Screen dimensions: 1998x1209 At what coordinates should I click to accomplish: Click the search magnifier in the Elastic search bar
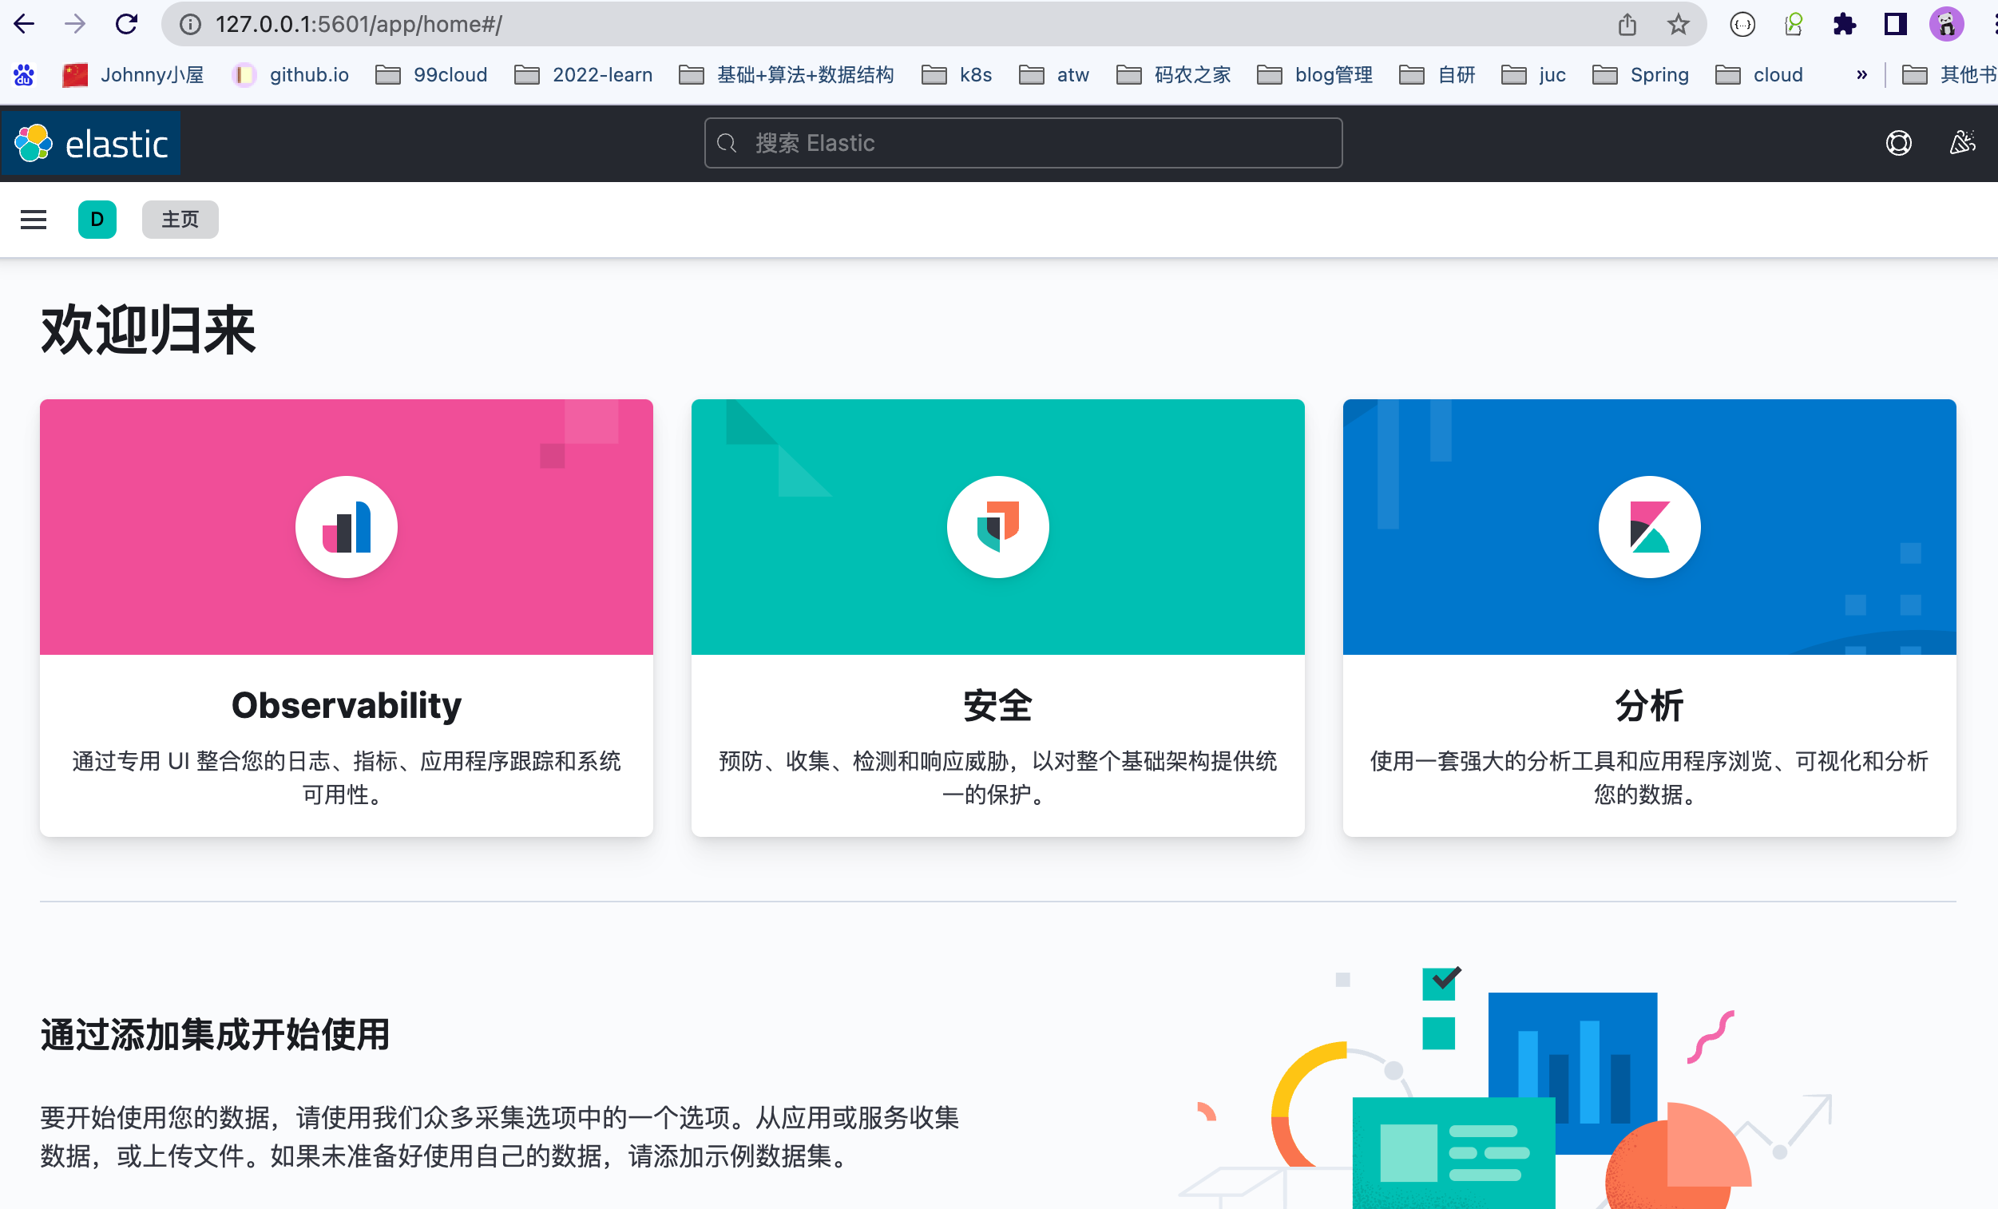(727, 143)
